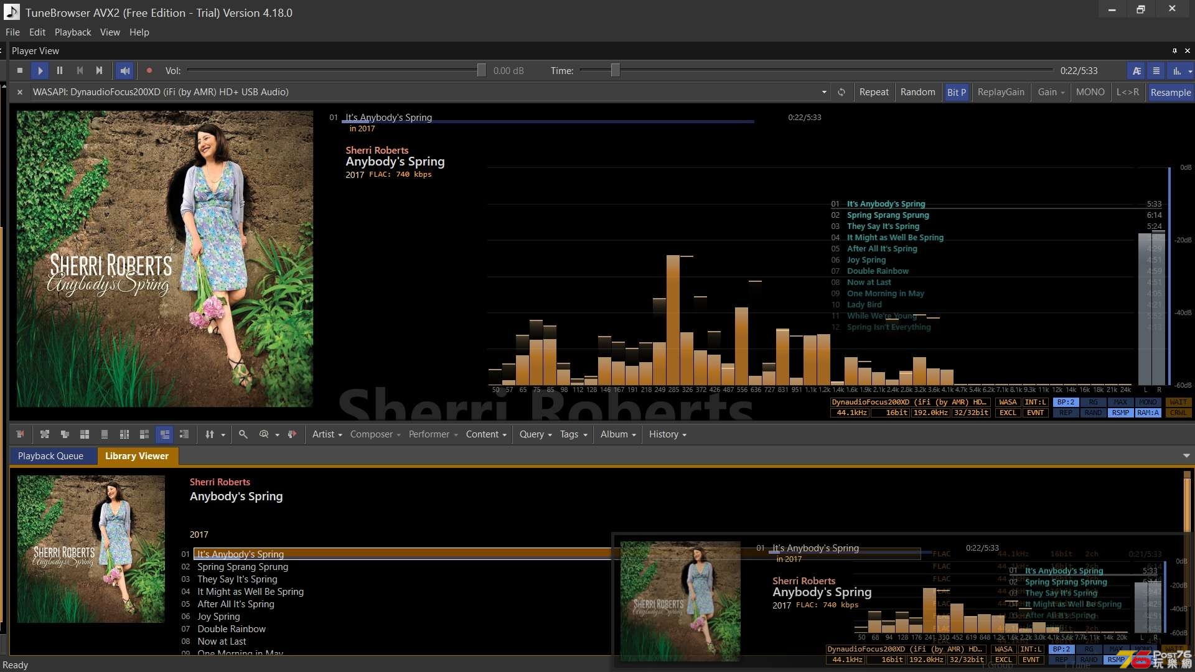Viewport: 1195px width, 672px height.
Task: Open the View menu
Action: coord(110,32)
